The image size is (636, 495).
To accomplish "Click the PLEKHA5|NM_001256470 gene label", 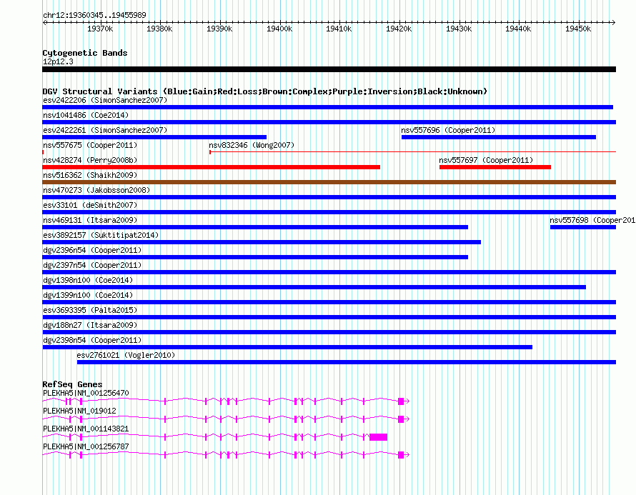I will (86, 393).
